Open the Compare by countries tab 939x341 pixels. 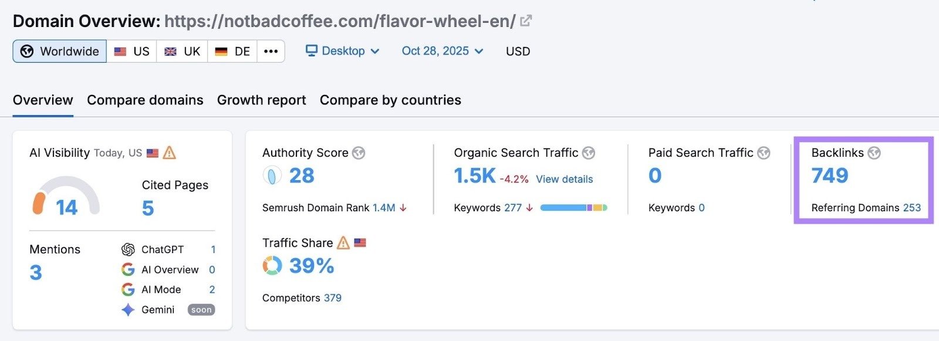(x=390, y=100)
